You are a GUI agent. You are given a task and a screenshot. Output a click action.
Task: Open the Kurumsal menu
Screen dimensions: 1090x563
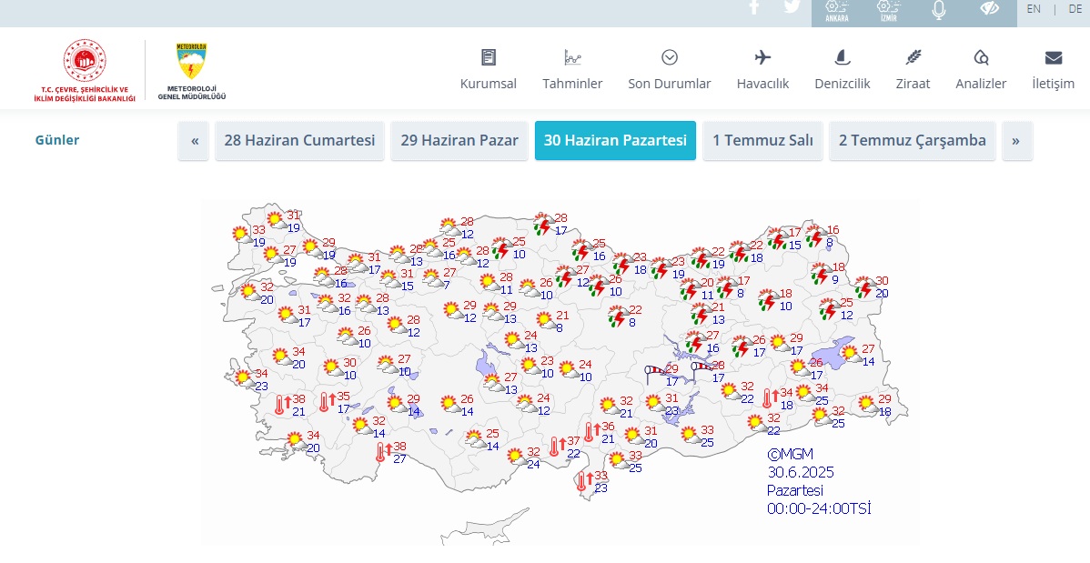pos(488,69)
